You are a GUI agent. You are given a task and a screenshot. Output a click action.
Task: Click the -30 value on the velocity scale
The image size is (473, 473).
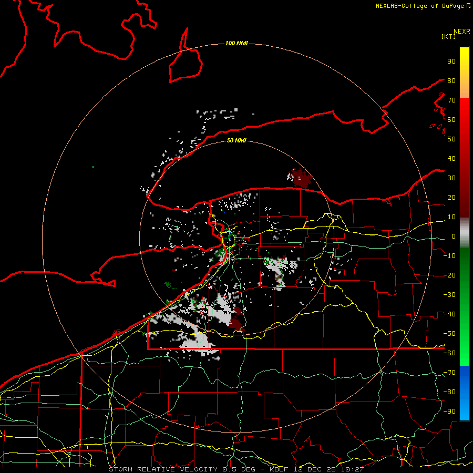449,295
